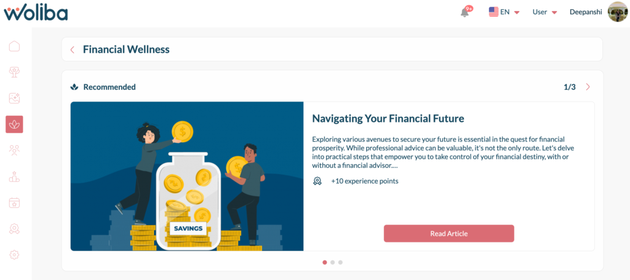
Task: Open the people community sidebar icon
Action: click(x=14, y=150)
